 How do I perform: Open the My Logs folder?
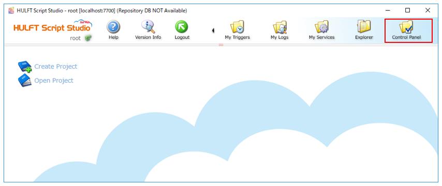pos(279,30)
